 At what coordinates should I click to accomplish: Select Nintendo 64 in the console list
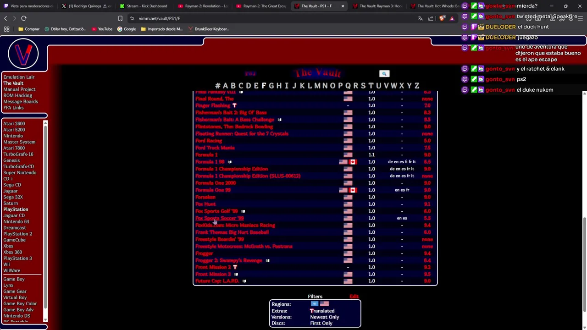point(16,221)
